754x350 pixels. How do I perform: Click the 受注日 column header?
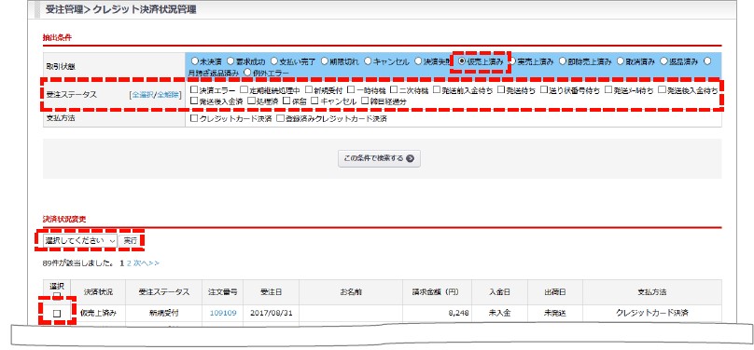pyautogui.click(x=272, y=292)
